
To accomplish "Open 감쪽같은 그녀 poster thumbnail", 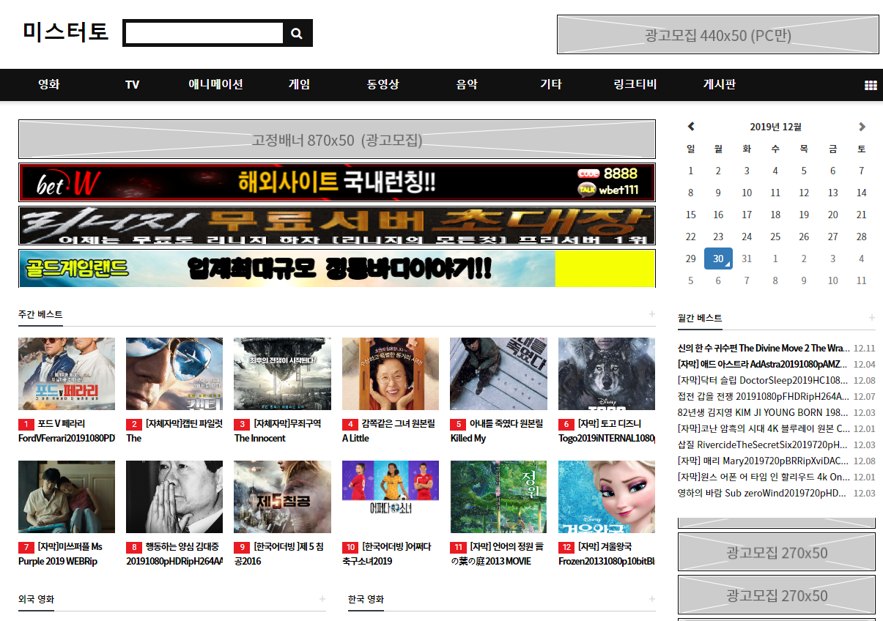I will (391, 373).
